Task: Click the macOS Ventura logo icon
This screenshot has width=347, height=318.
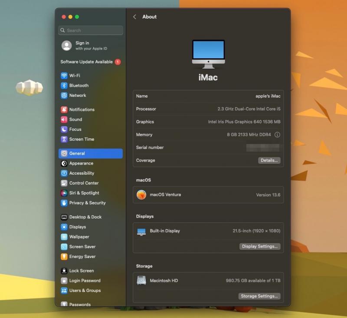Action: [141, 195]
